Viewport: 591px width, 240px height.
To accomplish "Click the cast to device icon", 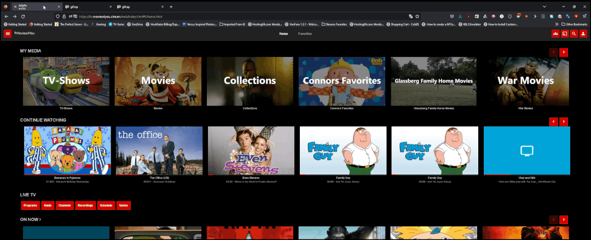I will [x=565, y=34].
